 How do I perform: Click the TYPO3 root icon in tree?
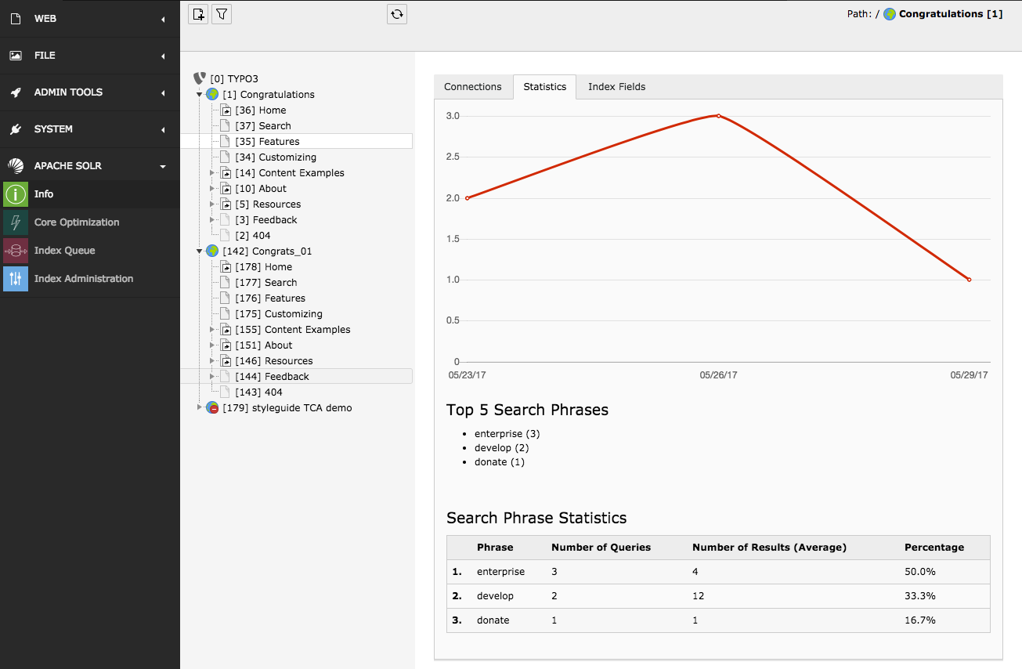(x=200, y=79)
